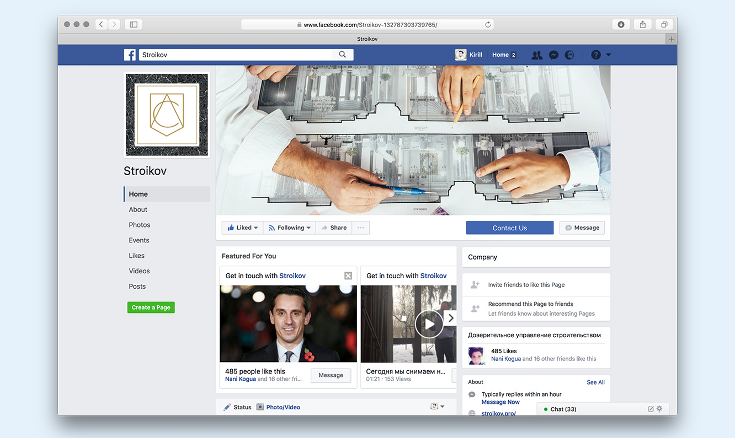Screen dimensions: 735x438
Task: Play the featured video
Action: (x=429, y=323)
